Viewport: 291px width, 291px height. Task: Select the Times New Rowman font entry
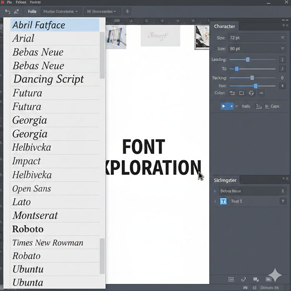[x=55, y=242]
